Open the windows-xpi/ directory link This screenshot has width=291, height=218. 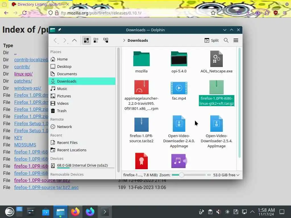click(x=28, y=88)
